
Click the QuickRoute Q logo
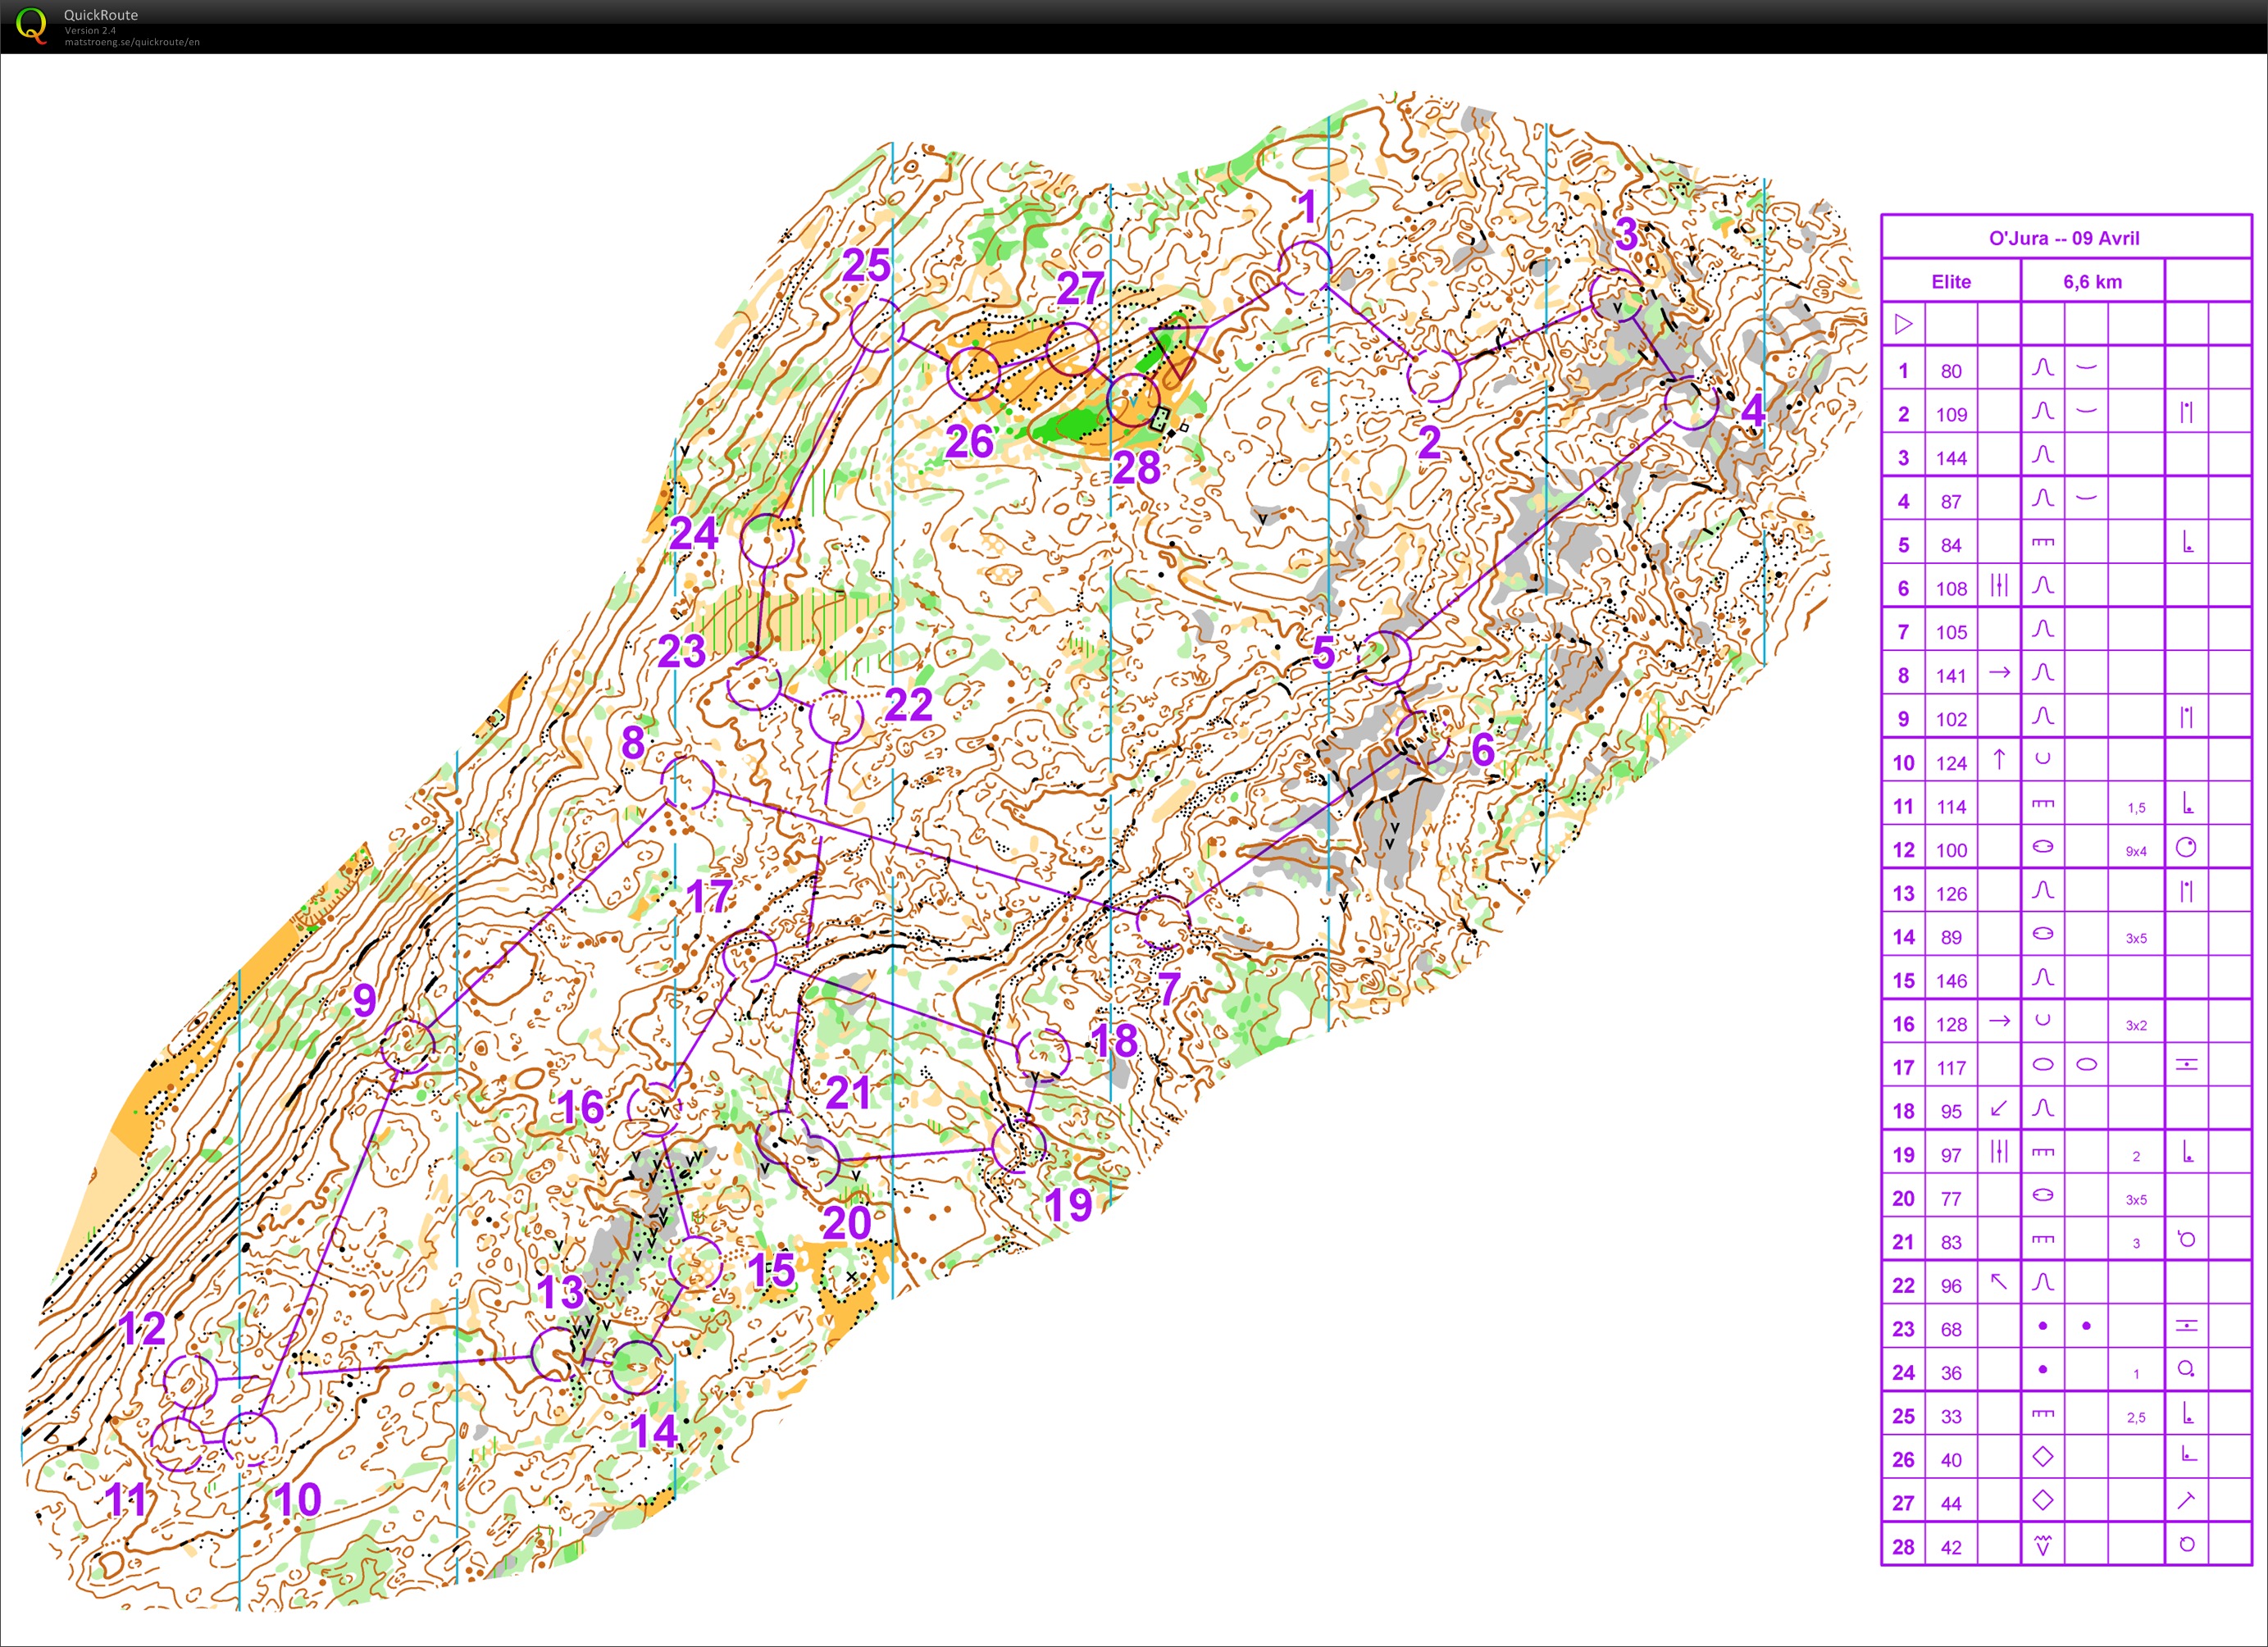tap(32, 25)
